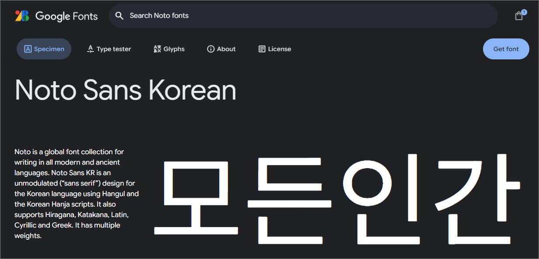Switch to the Type tester tab
539x259 pixels.
coord(109,49)
